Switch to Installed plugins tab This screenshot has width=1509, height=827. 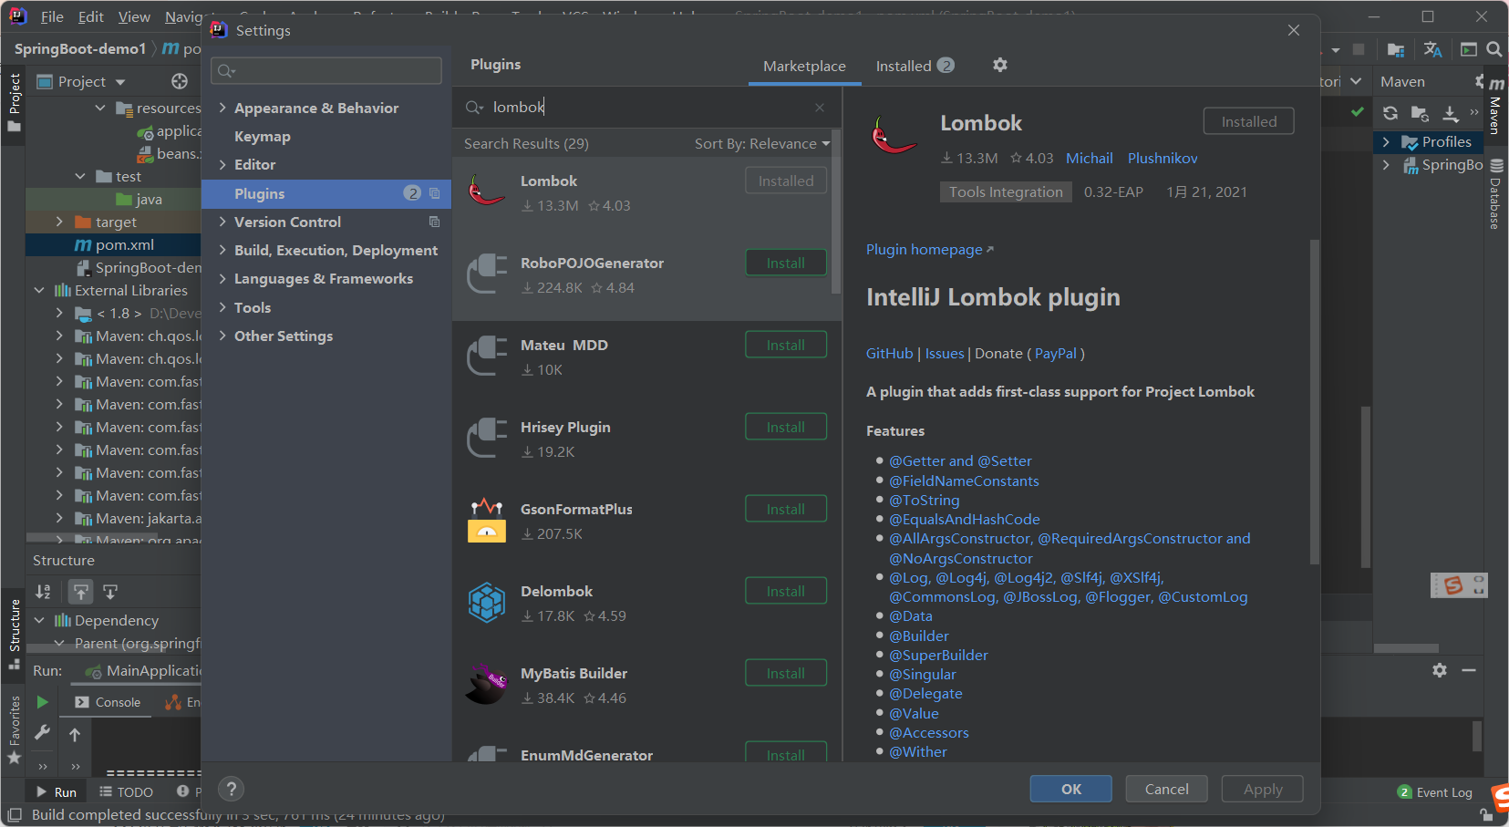point(915,66)
